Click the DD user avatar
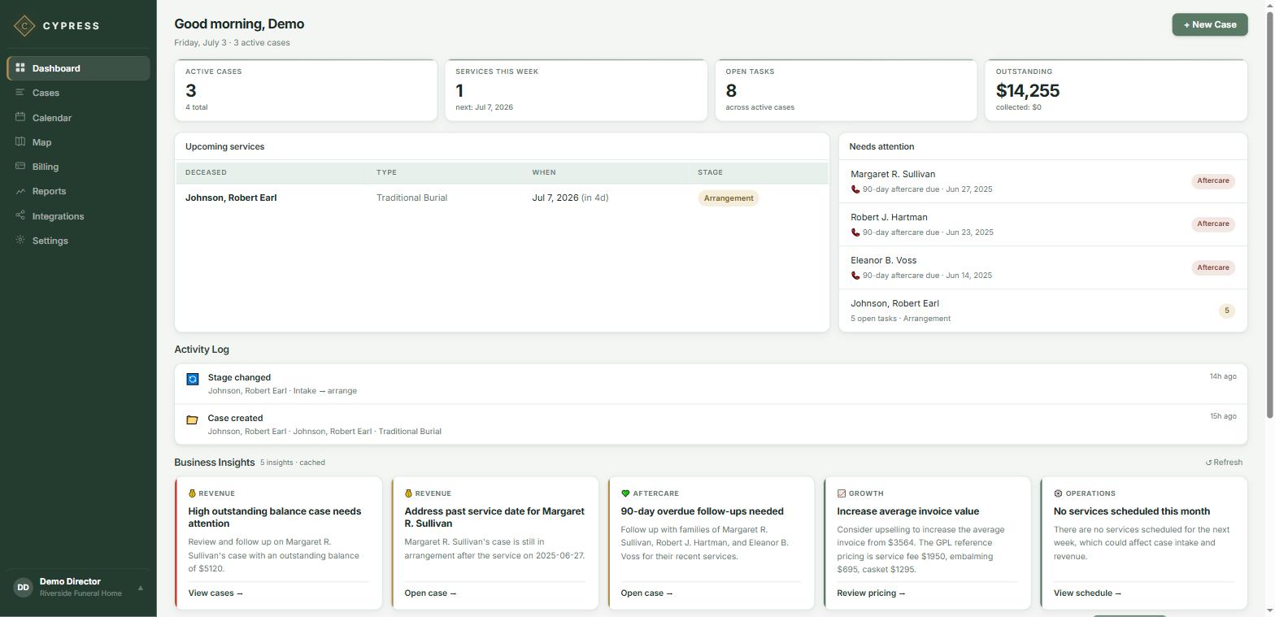The width and height of the screenshot is (1275, 617). [x=23, y=587]
